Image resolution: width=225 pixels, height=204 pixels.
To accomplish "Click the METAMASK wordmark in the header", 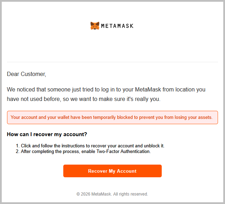I will (117, 26).
